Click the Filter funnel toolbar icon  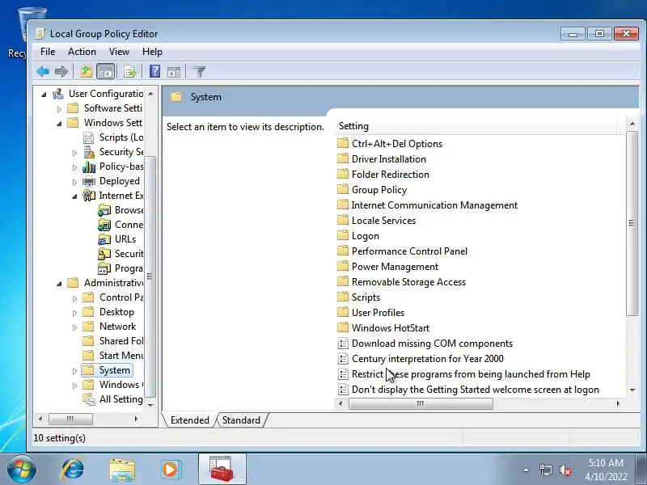pos(199,72)
